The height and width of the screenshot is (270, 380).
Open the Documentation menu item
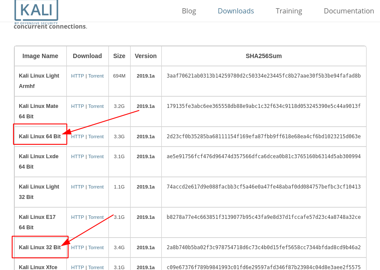(349, 11)
